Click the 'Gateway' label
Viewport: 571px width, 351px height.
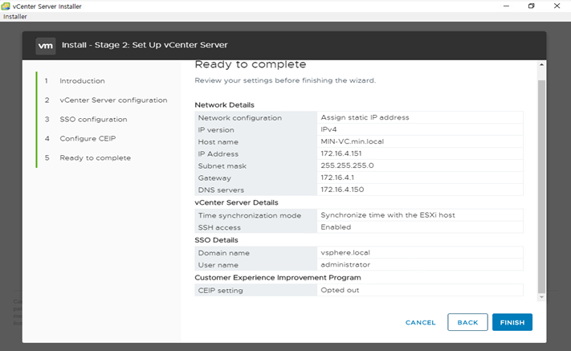click(214, 178)
